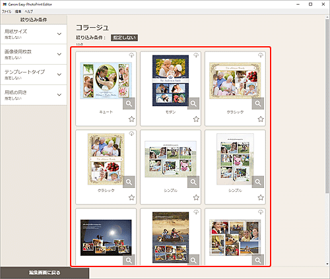Click cloud download icon on キュート card
The height and width of the screenshot is (279, 330).
click(131, 55)
